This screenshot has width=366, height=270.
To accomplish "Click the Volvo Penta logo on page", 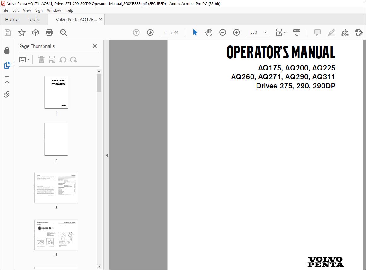I will pos(326,262).
